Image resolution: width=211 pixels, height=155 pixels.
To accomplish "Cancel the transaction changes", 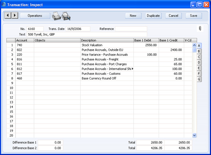I will click(173, 16).
